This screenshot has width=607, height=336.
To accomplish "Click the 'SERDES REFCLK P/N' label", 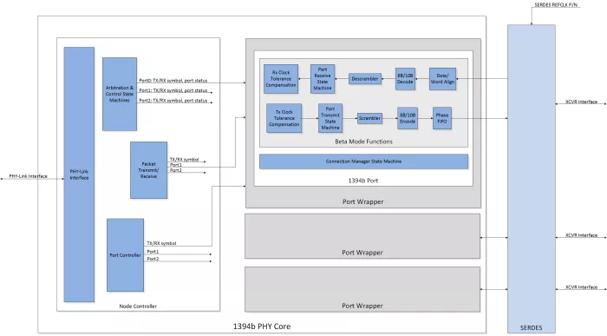I will click(556, 4).
